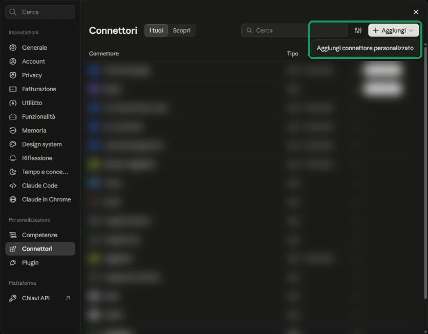Click the Impostazioni section label
Viewport: 428px width, 334px height.
24,32
